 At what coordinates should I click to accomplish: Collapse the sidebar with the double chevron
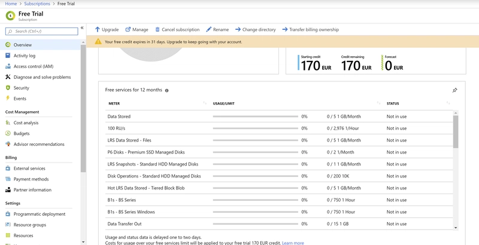tap(82, 27)
